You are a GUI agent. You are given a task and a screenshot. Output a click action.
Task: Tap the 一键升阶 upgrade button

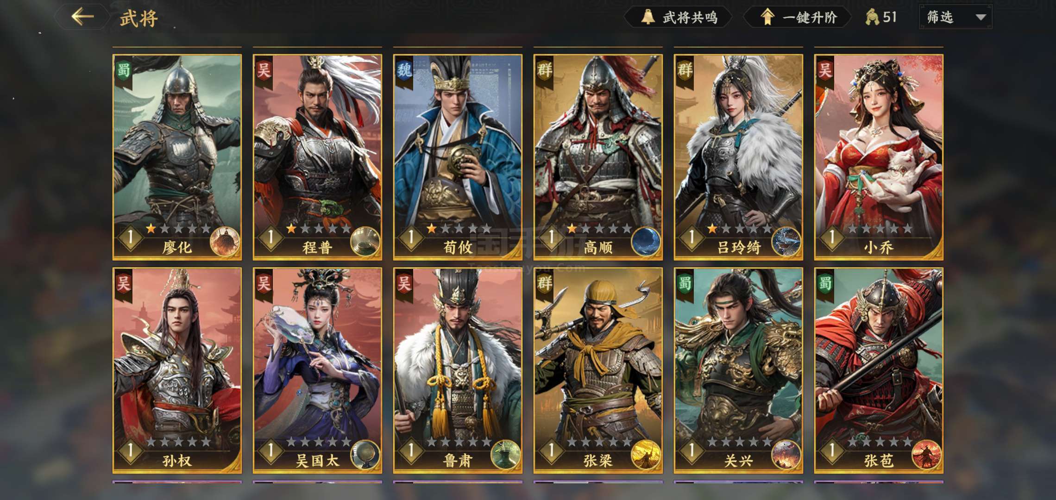pyautogui.click(x=798, y=18)
